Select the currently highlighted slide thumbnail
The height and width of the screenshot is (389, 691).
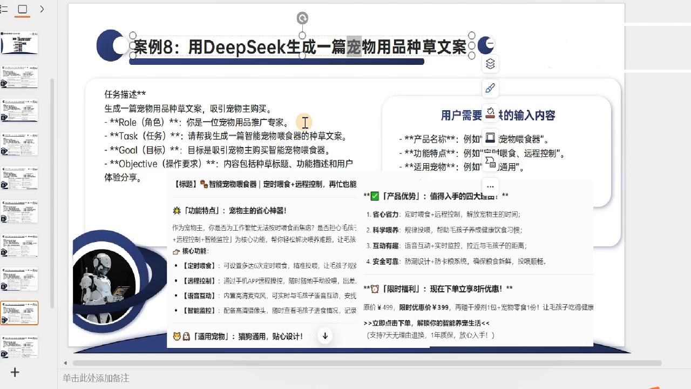tap(19, 312)
